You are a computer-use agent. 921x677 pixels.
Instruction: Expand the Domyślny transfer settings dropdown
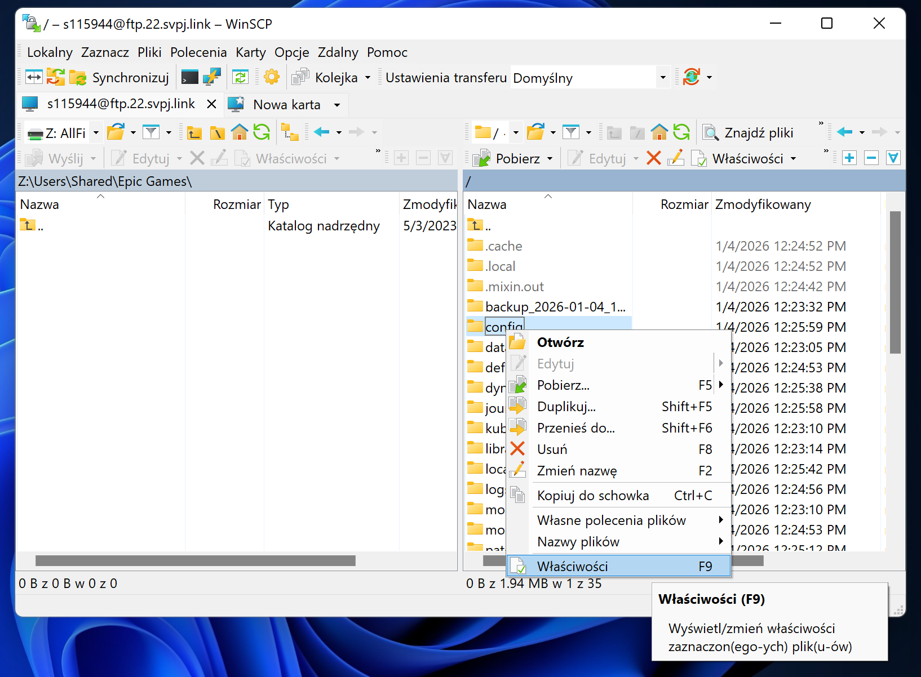coord(663,78)
